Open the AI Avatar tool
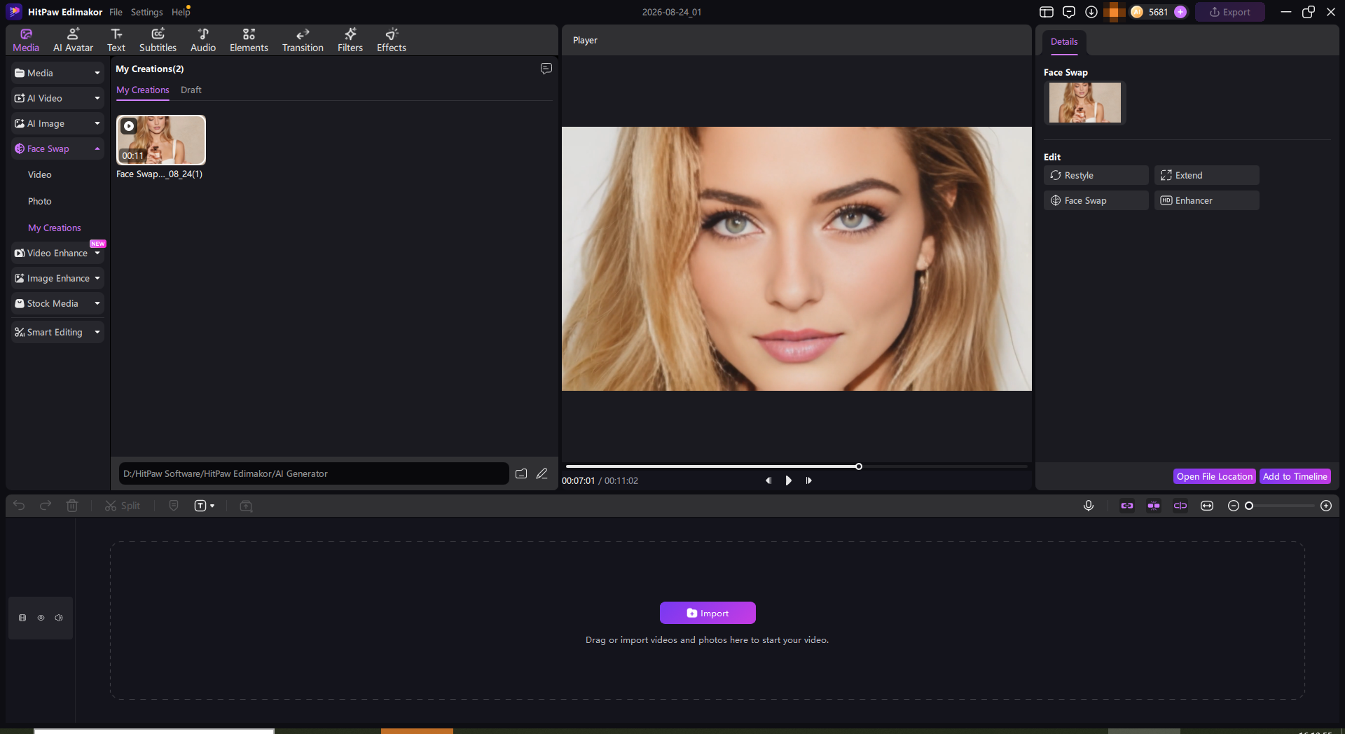 (x=73, y=40)
